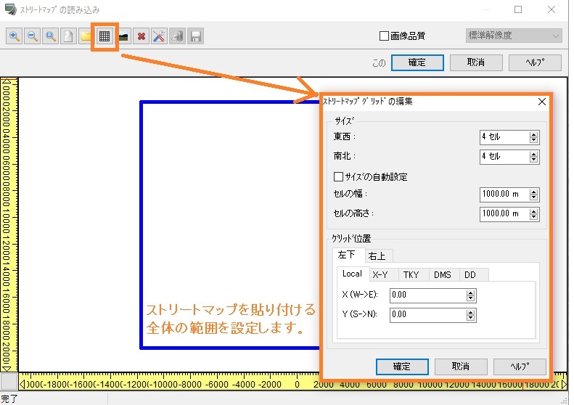Viewport: 574px width, 405px height.
Task: Increase the セルの高さ value
Action: [534, 211]
